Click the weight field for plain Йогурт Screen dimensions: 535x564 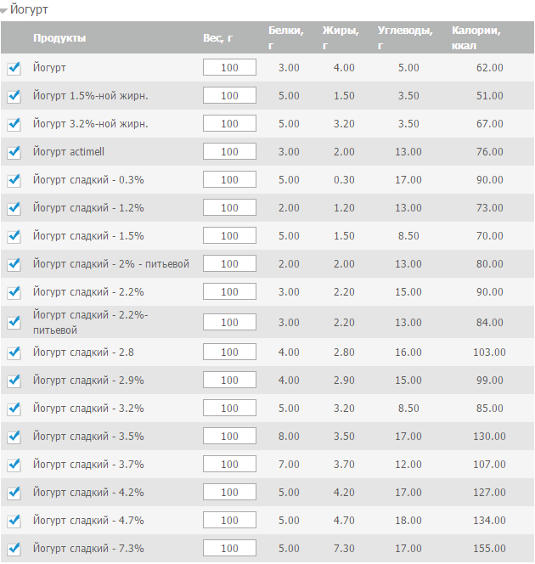229,67
